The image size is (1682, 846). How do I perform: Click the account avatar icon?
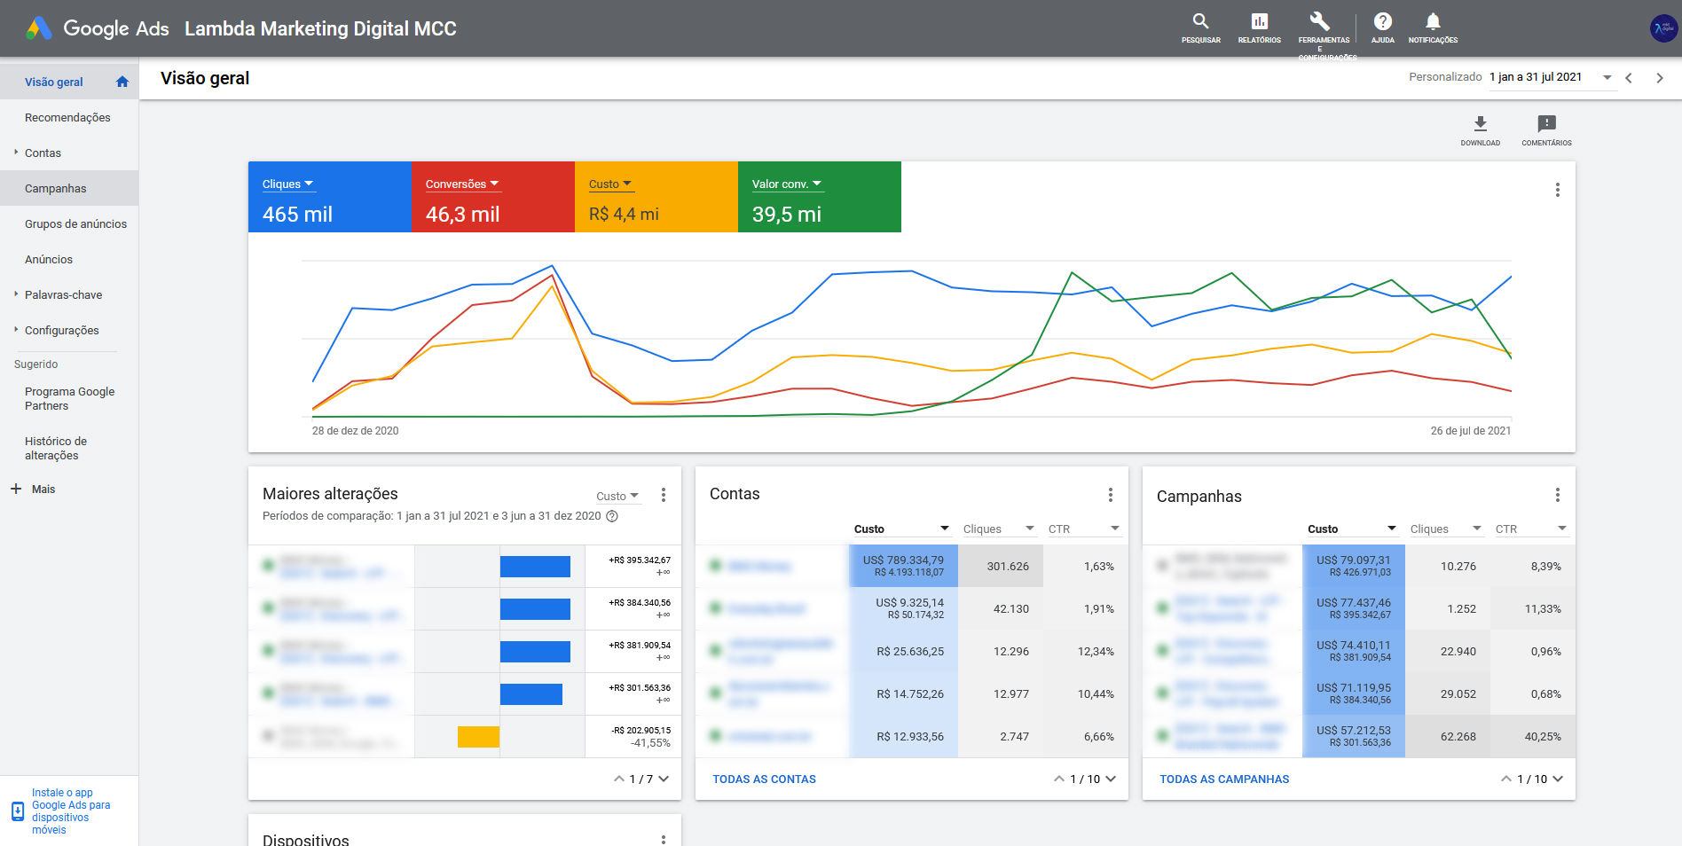pos(1663,28)
